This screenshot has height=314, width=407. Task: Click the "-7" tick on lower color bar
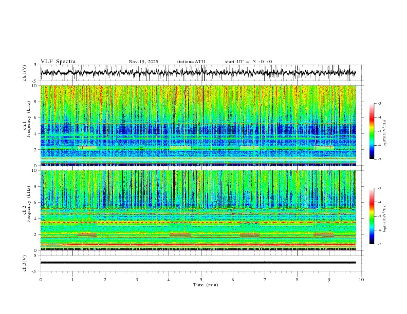(x=379, y=244)
